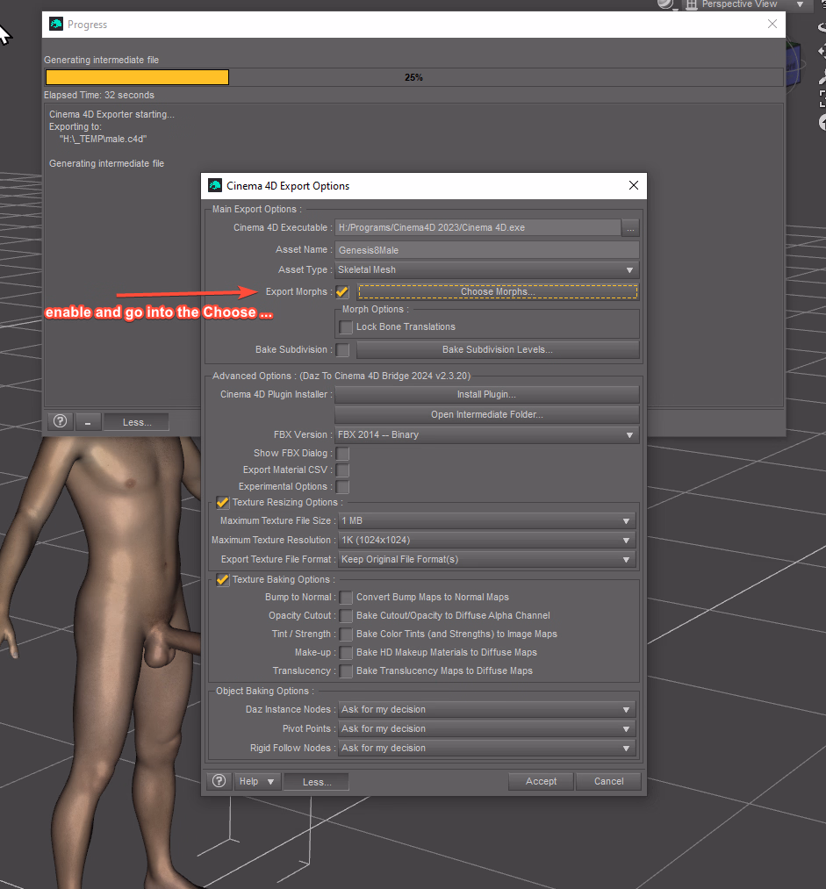
Task: Click the Choose Morphs... button
Action: click(x=498, y=292)
